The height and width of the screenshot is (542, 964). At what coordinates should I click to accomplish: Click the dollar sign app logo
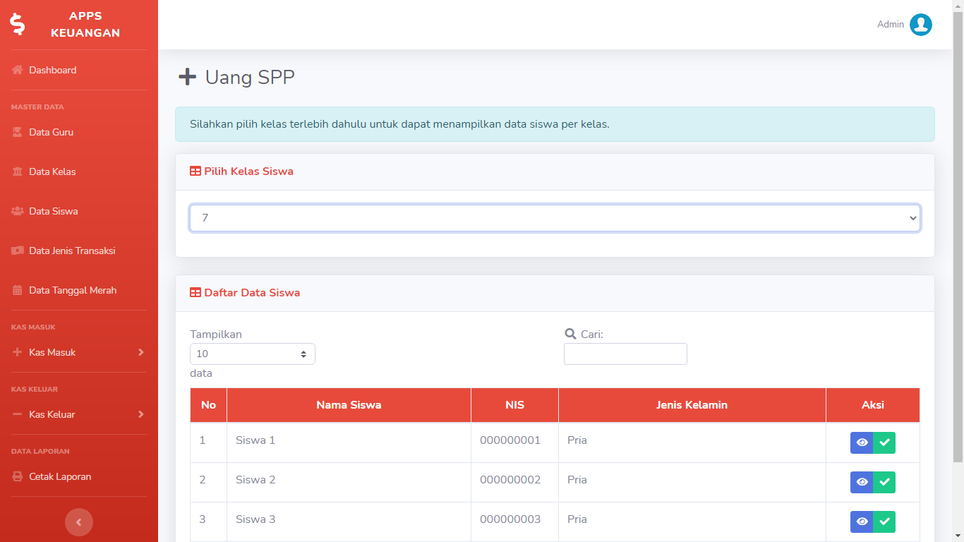coord(18,24)
